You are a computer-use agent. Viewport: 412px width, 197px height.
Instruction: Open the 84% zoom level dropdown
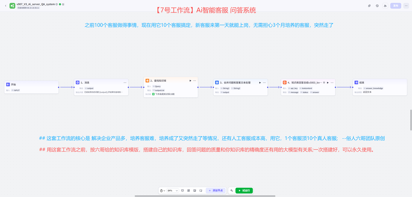coord(173,191)
